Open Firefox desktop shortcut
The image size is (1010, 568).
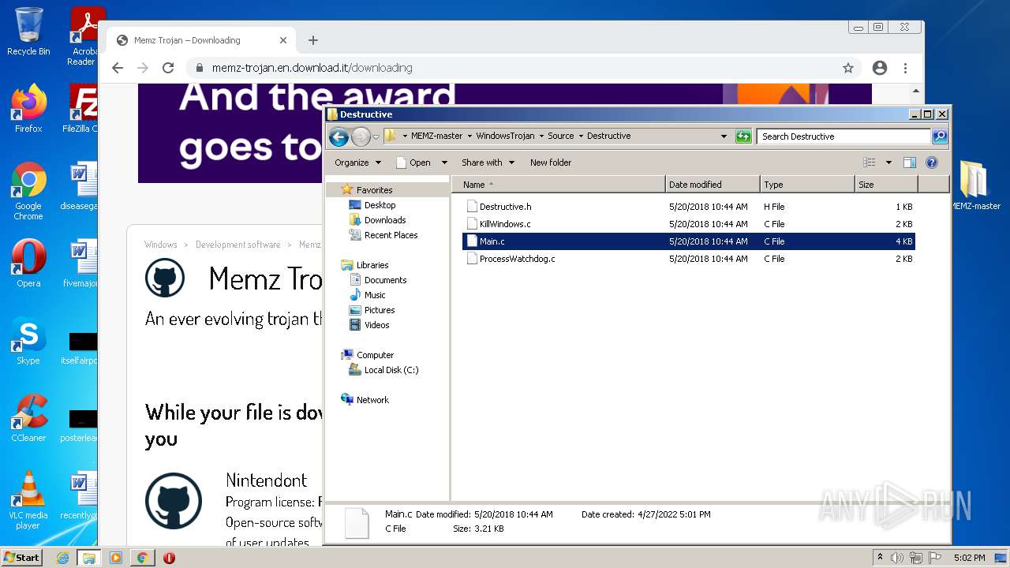(x=28, y=109)
